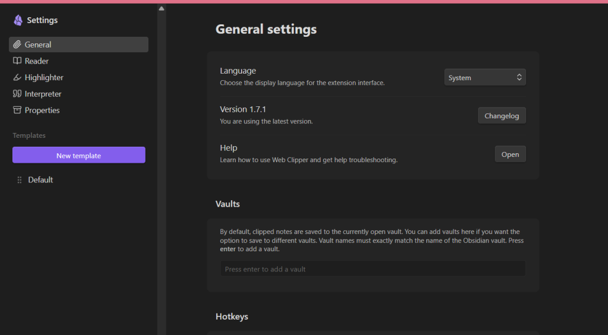This screenshot has height=335, width=608.
Task: Grab the drag handle beside Default template
Action: [x=20, y=180]
